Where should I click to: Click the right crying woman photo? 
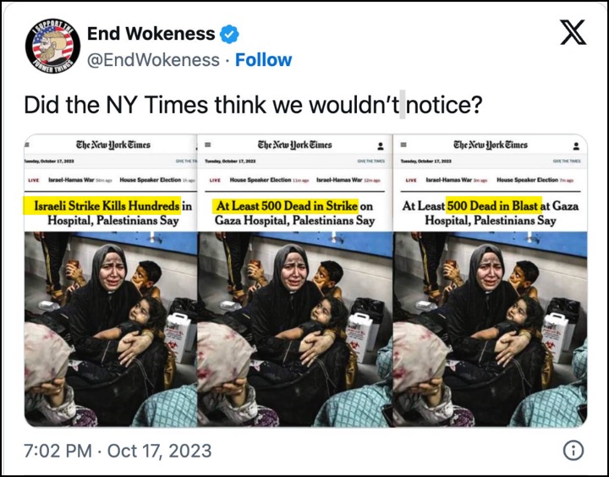[490, 329]
